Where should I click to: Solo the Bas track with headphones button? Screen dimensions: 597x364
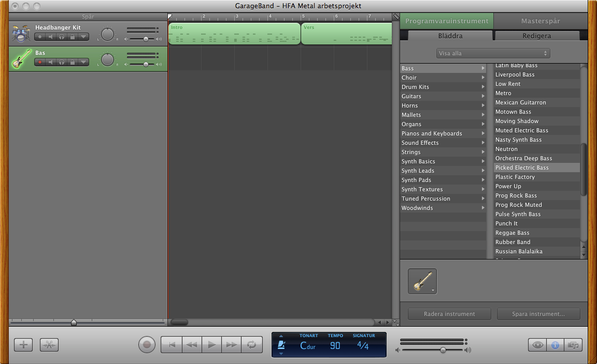(x=61, y=62)
